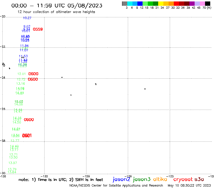This screenshot has height=188, width=214.
Task: Click the latitude label -20
Action: (3, 16)
